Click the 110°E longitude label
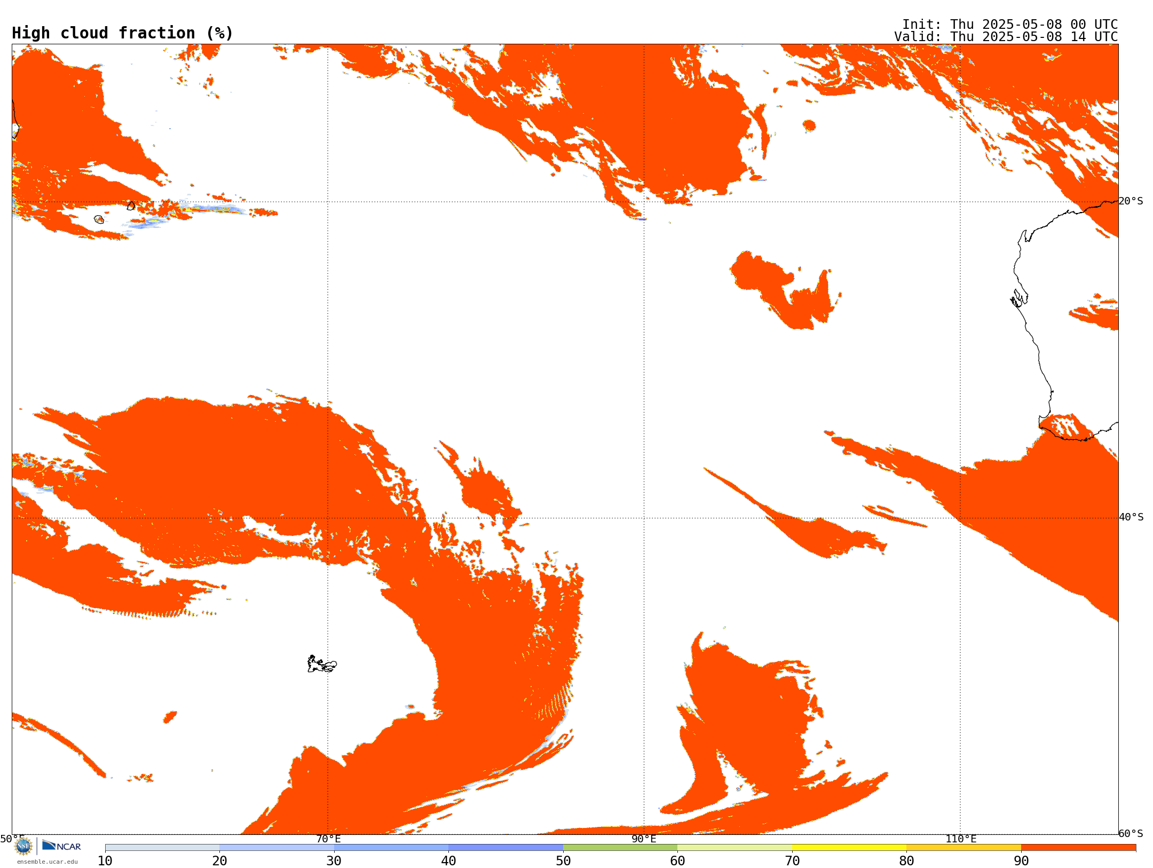 [961, 839]
